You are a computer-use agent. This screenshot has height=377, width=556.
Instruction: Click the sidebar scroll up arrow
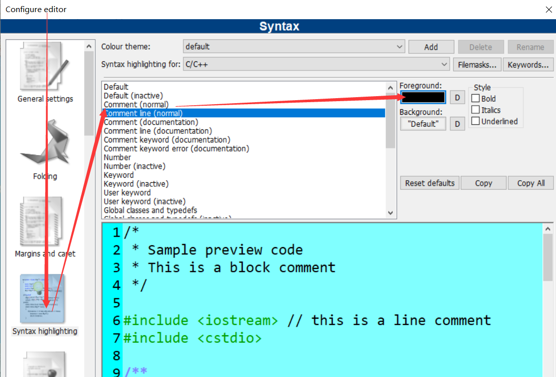tap(89, 46)
